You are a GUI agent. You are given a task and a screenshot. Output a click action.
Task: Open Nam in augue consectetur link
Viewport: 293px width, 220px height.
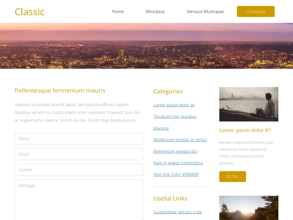(x=178, y=163)
